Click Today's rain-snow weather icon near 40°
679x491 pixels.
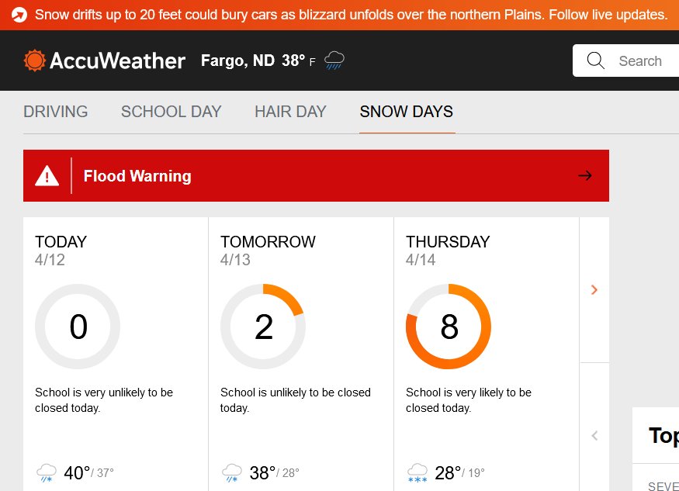[46, 472]
